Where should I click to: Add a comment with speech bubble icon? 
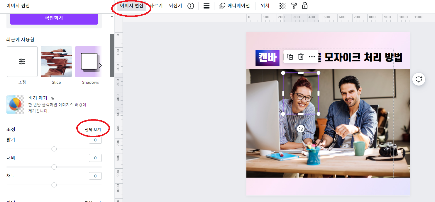point(419,79)
